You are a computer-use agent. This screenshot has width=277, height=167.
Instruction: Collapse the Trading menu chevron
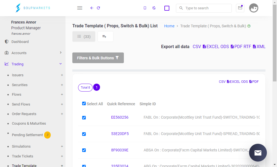coord(61,64)
